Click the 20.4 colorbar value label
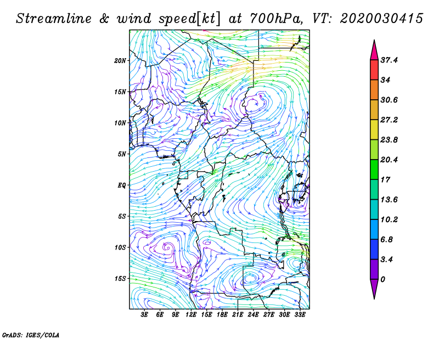This screenshot has height=339, width=439. click(389, 160)
